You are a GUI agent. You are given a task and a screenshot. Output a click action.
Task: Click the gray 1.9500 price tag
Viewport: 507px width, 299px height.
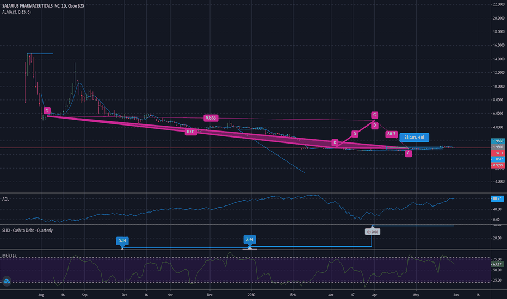498,147
